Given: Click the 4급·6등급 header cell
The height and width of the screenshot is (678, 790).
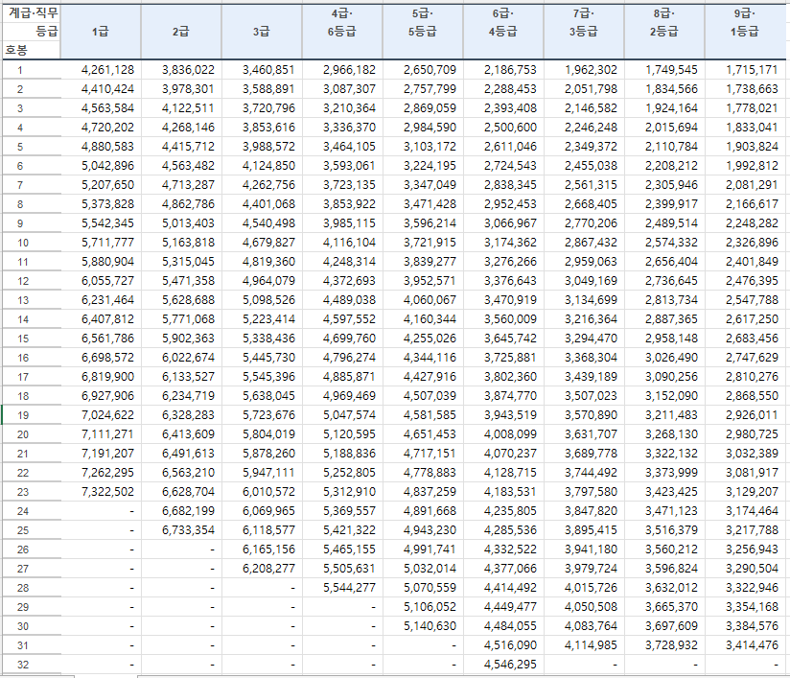Looking at the screenshot, I should 342,32.
